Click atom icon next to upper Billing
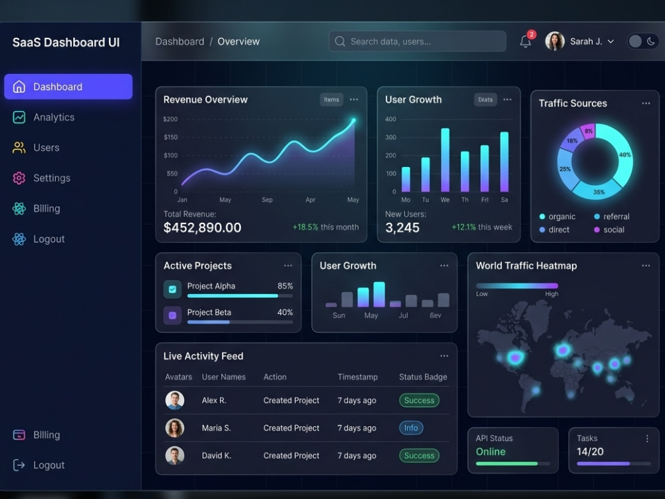Viewport: 665px width, 499px height. point(19,209)
